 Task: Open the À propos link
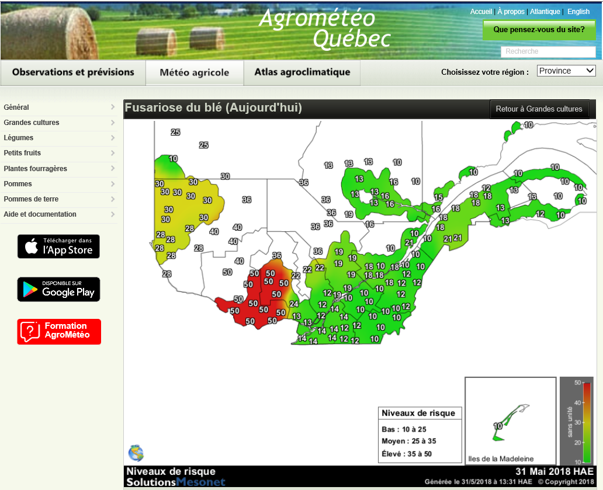coord(512,12)
